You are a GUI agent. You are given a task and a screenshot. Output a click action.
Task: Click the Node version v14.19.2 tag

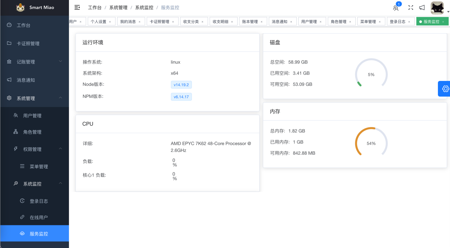[x=181, y=85]
